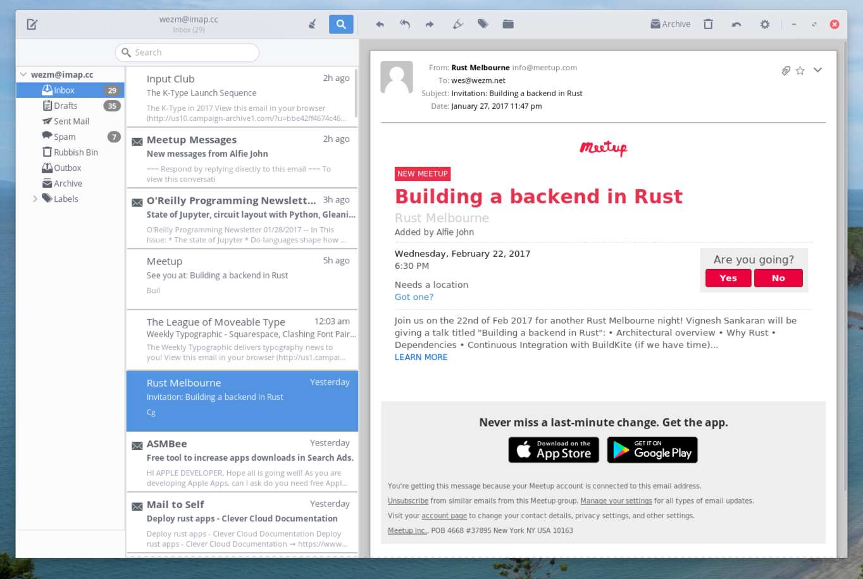Click the Sent Mail paper plane icon

coord(47,121)
